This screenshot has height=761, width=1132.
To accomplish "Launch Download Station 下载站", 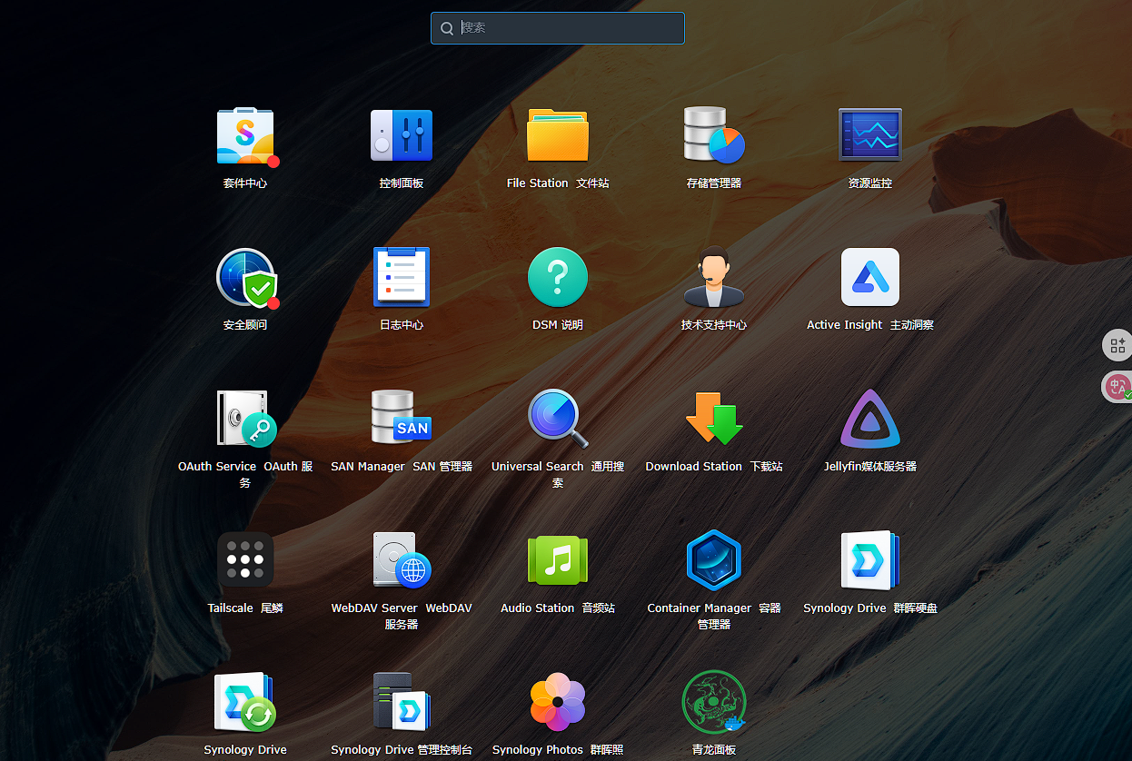I will coord(714,420).
